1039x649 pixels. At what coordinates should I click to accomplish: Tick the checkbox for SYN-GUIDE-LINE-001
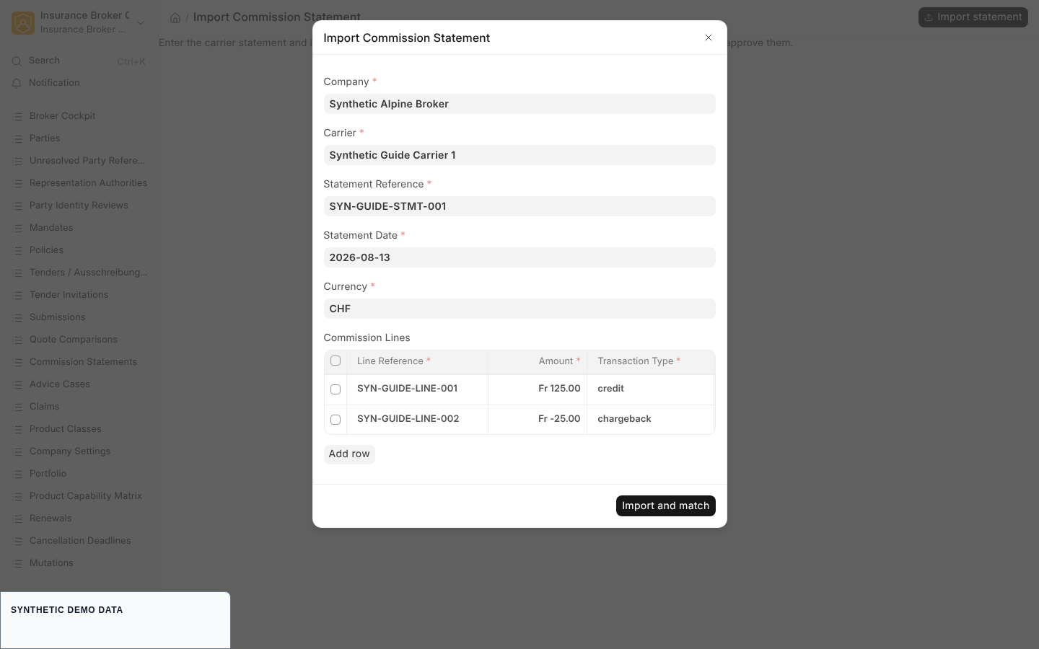(336, 389)
